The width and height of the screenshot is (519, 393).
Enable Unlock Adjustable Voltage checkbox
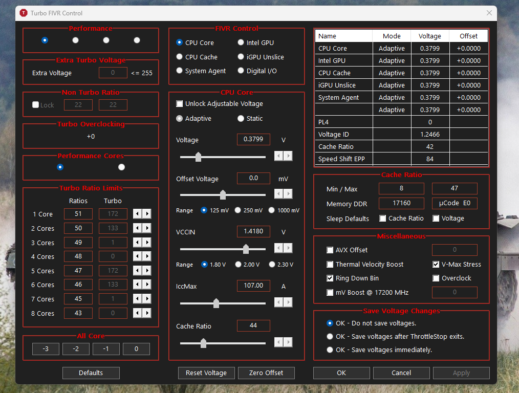pos(180,104)
